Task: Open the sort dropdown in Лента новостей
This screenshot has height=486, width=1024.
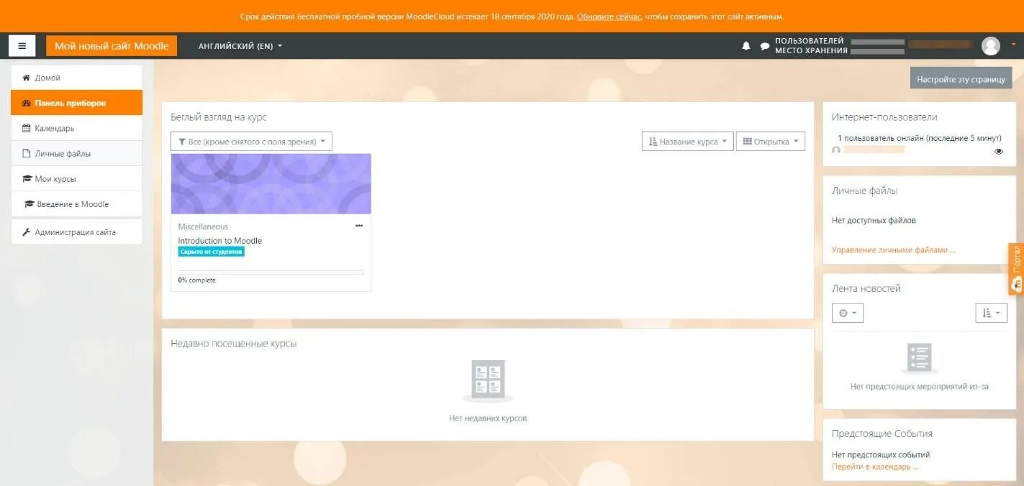Action: pos(991,313)
